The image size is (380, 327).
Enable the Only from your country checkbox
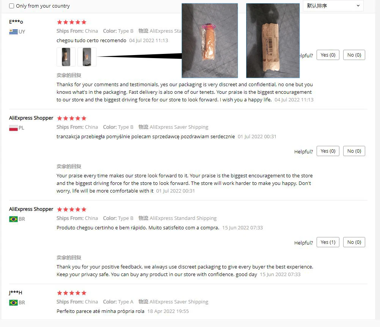pos(12,6)
